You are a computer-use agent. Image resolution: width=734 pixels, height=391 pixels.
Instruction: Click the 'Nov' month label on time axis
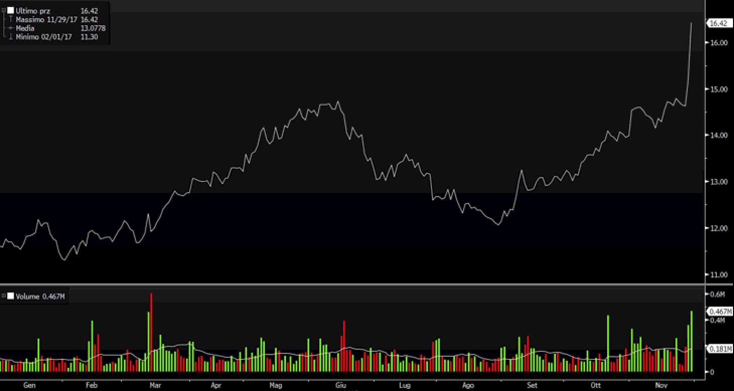tap(662, 385)
